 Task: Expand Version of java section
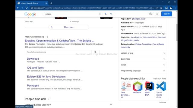tap(143, 53)
